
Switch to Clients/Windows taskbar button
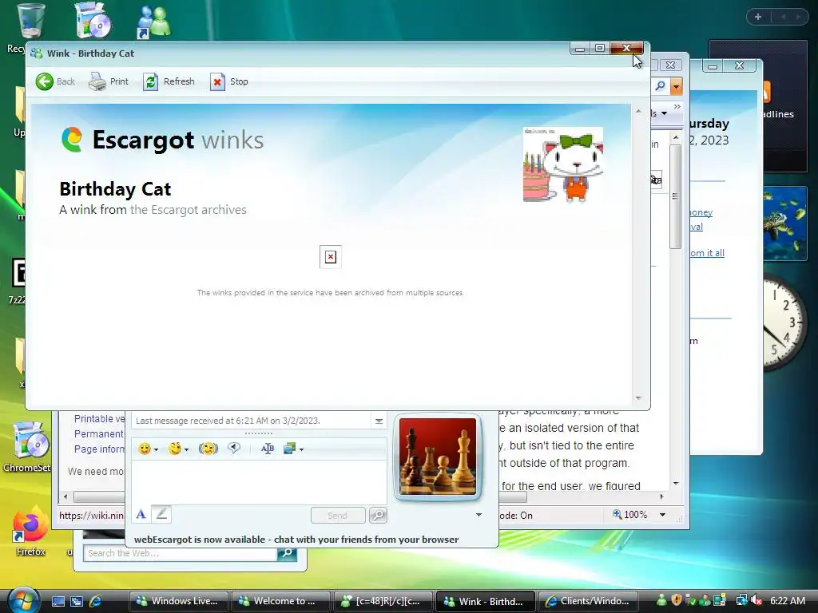point(587,601)
